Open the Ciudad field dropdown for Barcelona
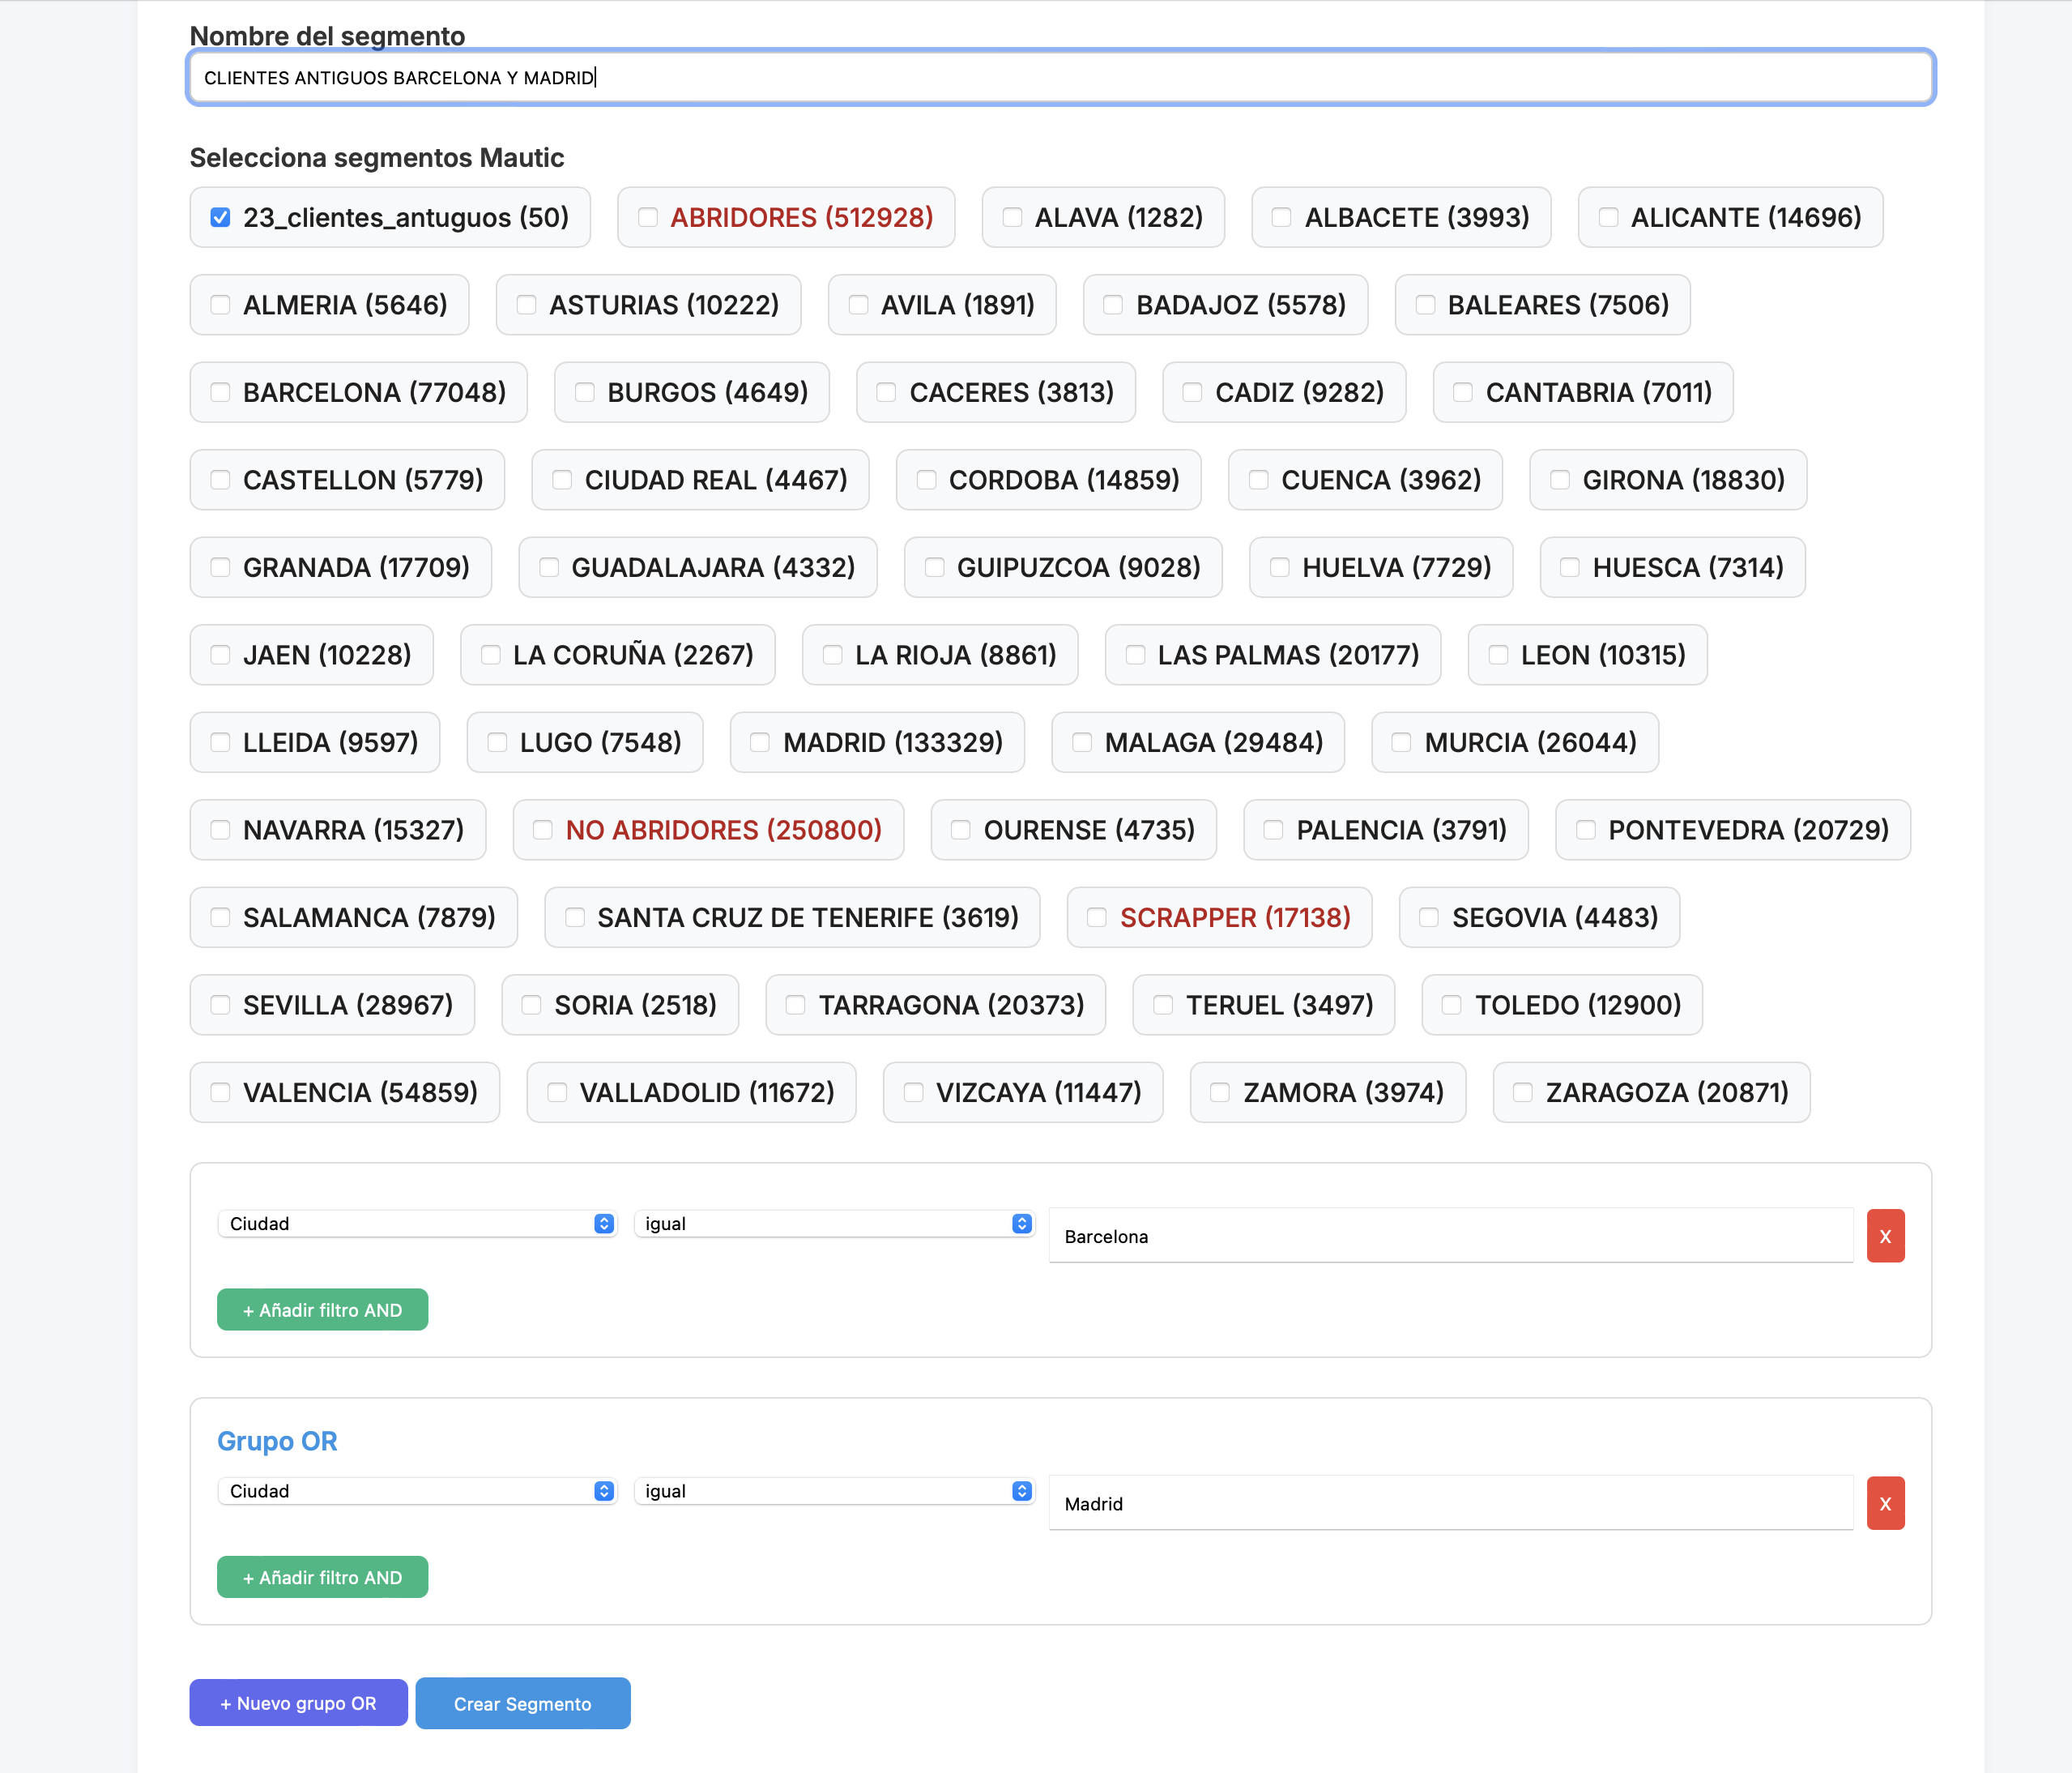 point(416,1224)
